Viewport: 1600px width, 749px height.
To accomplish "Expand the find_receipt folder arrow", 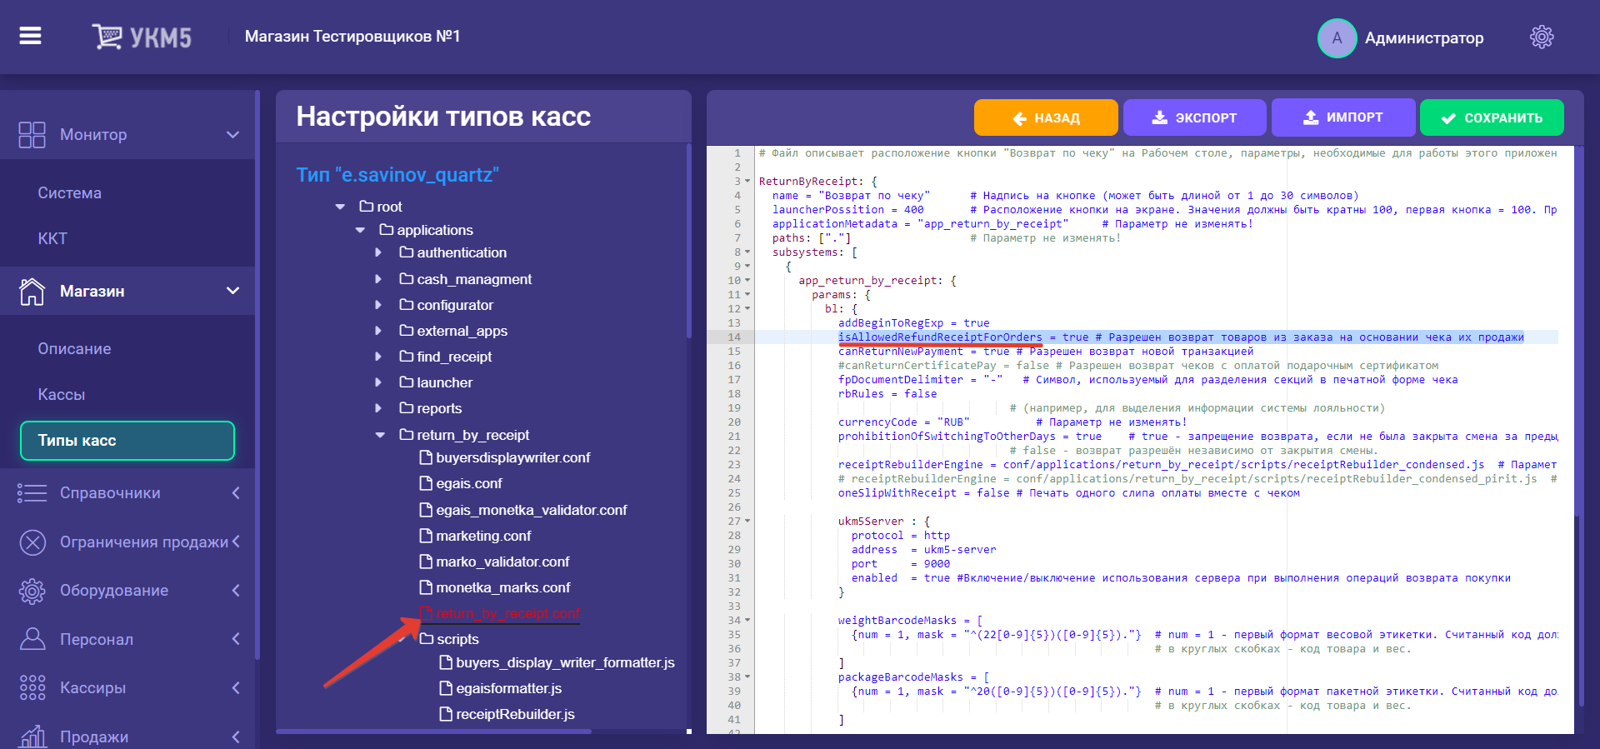I will pos(378,357).
